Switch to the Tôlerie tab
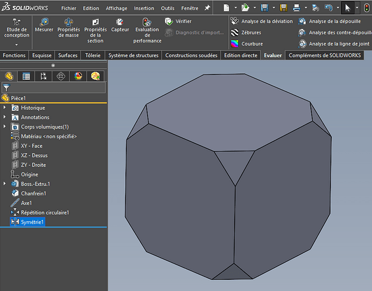 click(x=93, y=55)
